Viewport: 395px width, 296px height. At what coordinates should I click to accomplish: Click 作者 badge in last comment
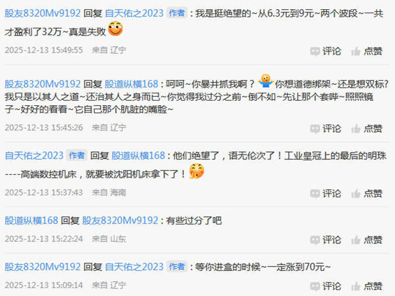(x=177, y=267)
